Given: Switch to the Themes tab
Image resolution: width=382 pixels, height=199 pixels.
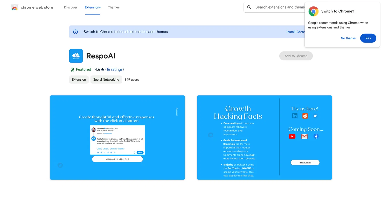Looking at the screenshot, I should (x=114, y=7).
